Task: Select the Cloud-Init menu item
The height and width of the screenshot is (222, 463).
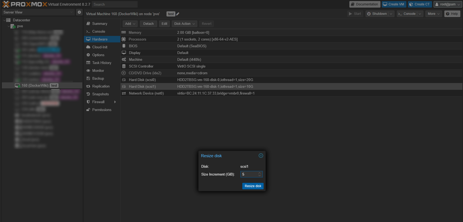Action: (x=100, y=47)
